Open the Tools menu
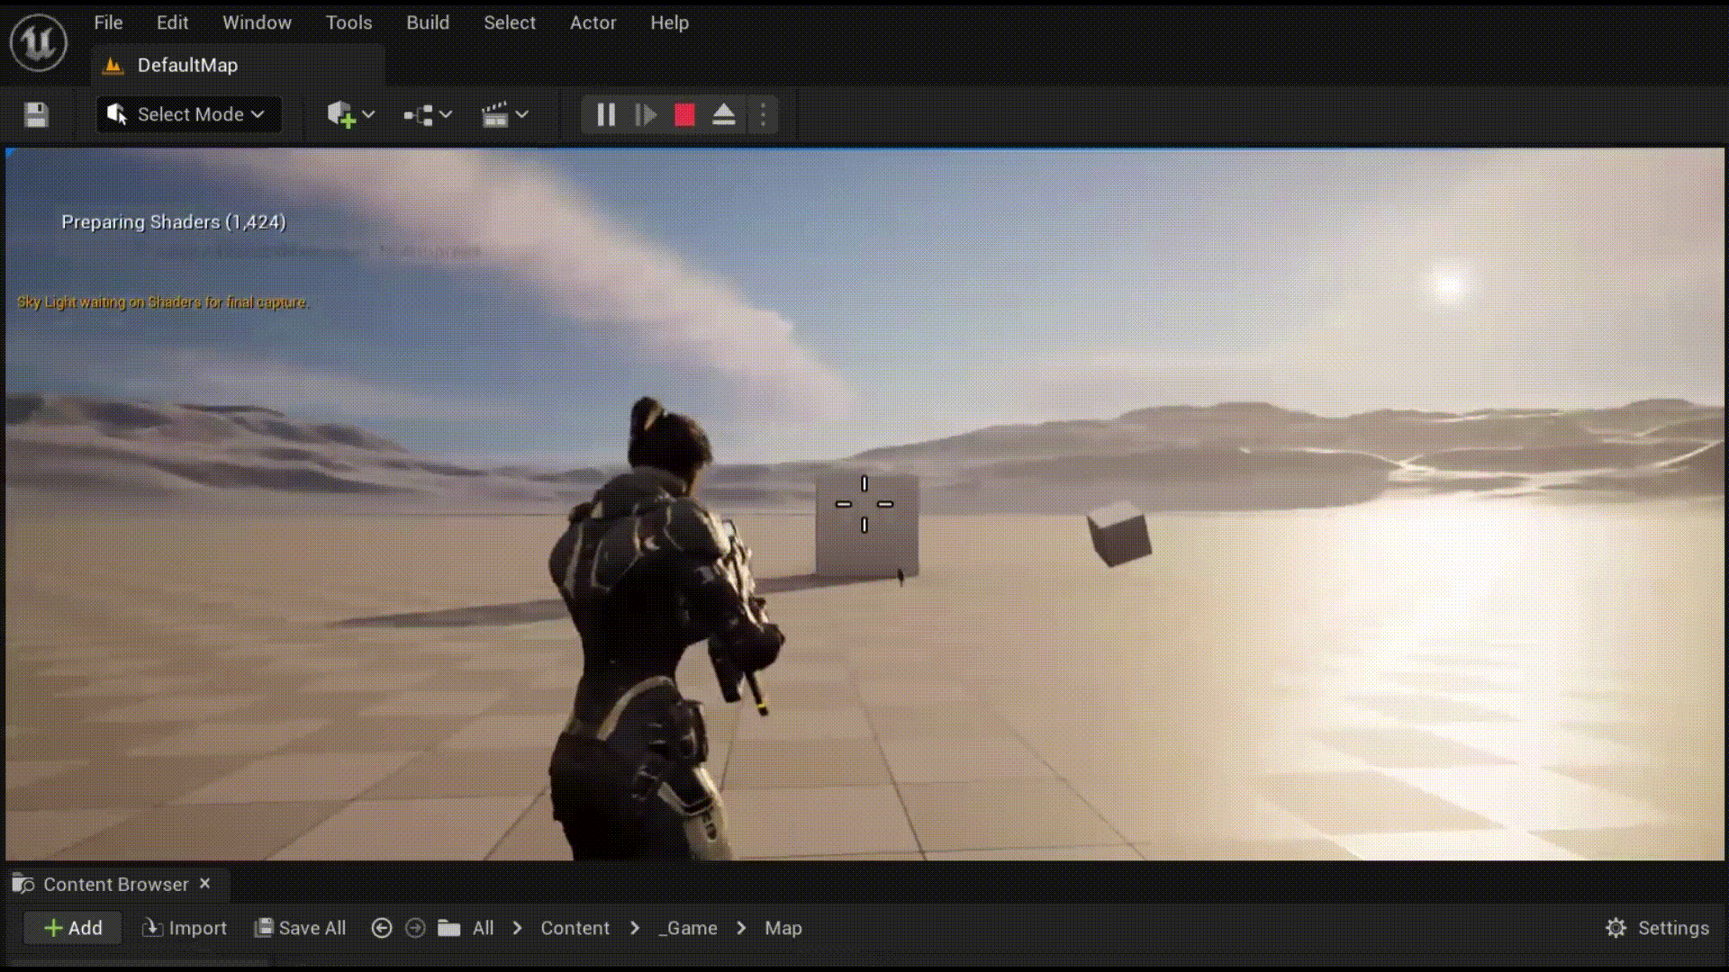 click(349, 22)
